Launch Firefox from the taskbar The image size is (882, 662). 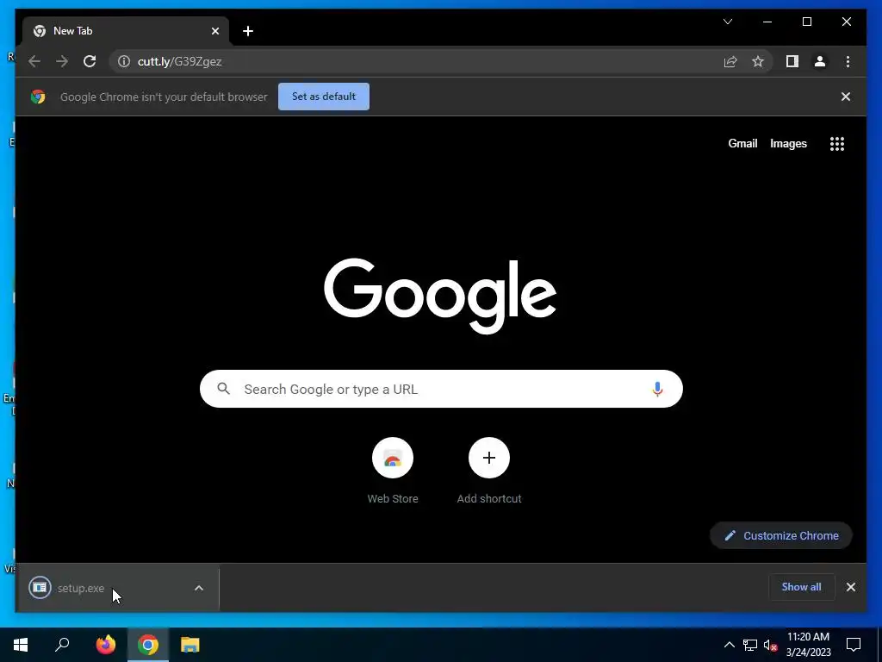pos(106,645)
